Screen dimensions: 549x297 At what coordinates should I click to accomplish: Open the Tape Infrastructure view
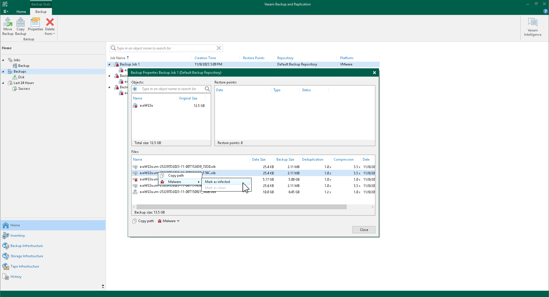tap(25, 266)
